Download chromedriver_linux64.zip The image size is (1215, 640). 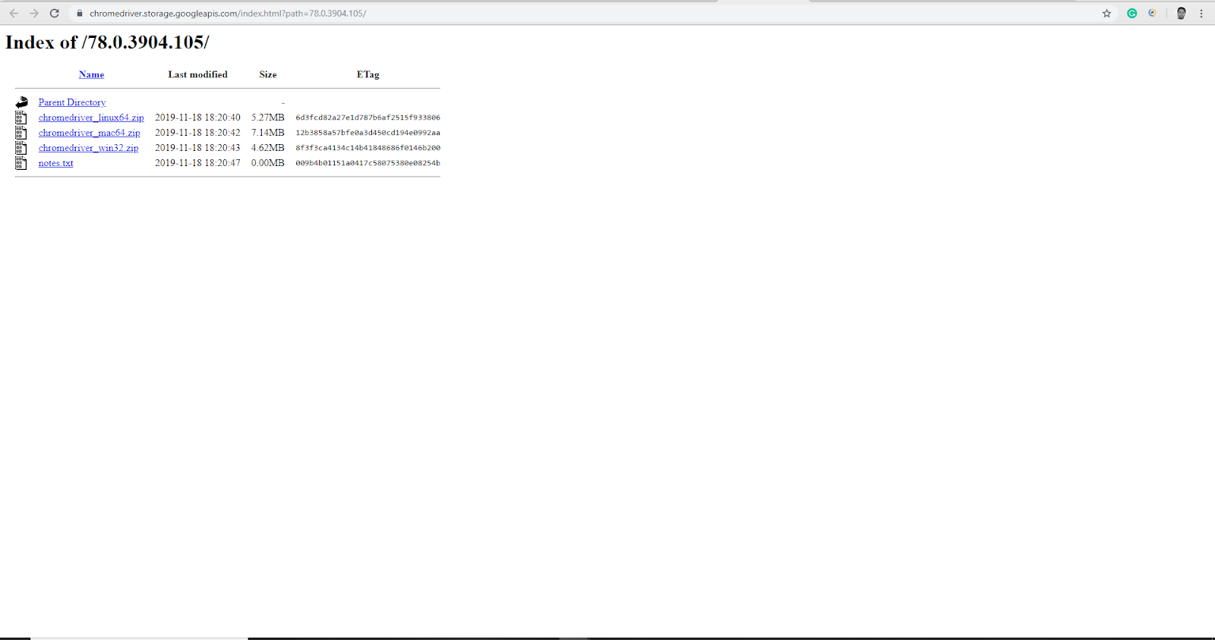[x=91, y=118]
